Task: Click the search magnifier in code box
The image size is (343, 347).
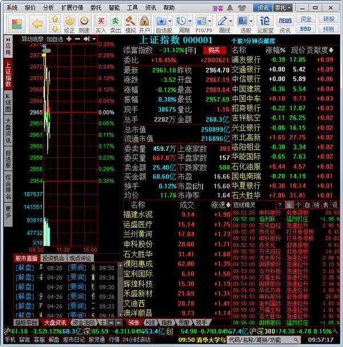Action: click(296, 340)
